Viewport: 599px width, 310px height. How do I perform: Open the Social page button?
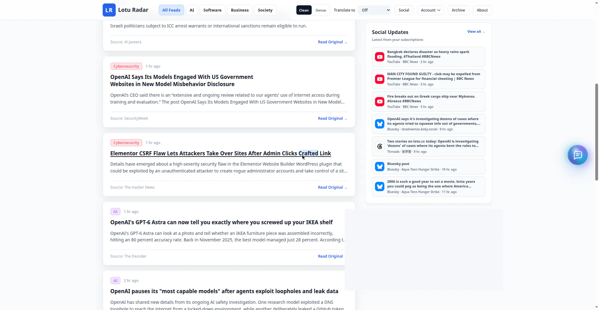click(404, 10)
